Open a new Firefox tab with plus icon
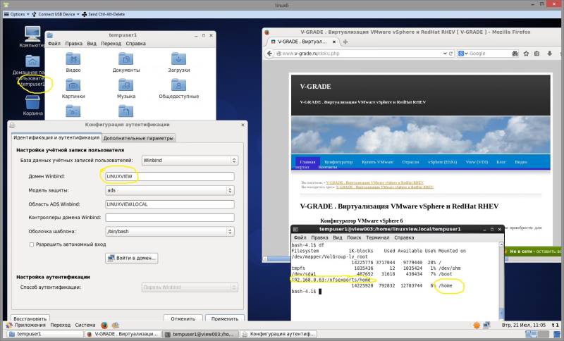Image resolution: width=564 pixels, height=341 pixels. 345,42
